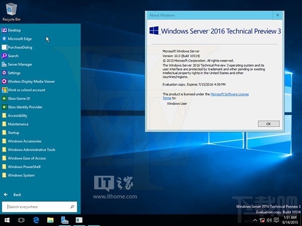Viewport: 302px width, 226px height.
Task: Click the Microsoft Edge icon in Start list
Action: 4,39
